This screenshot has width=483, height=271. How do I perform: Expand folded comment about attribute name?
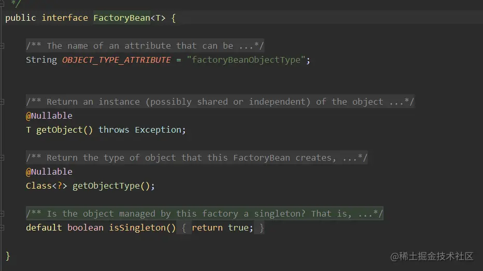coord(2,46)
